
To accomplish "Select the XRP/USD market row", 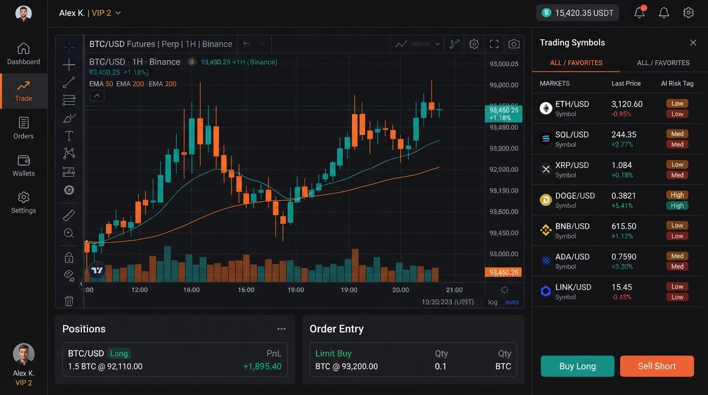I will 617,170.
